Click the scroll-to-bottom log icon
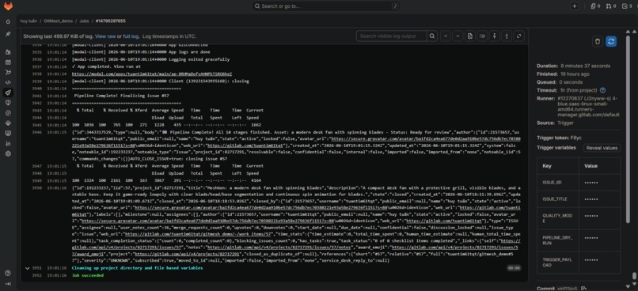 tap(507, 36)
